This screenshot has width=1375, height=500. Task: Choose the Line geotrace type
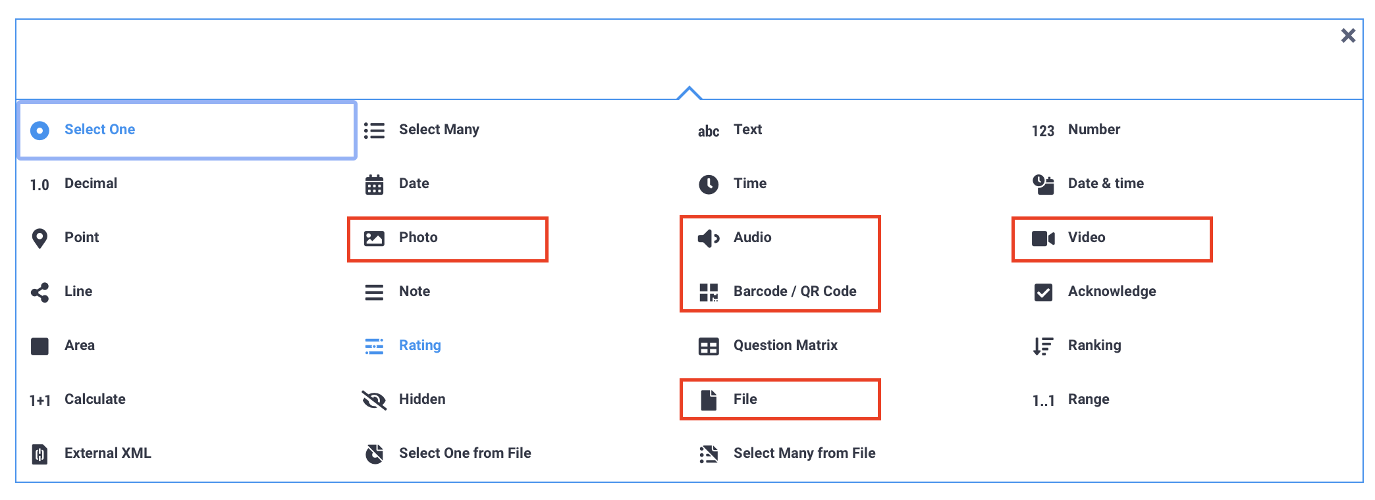coord(78,291)
